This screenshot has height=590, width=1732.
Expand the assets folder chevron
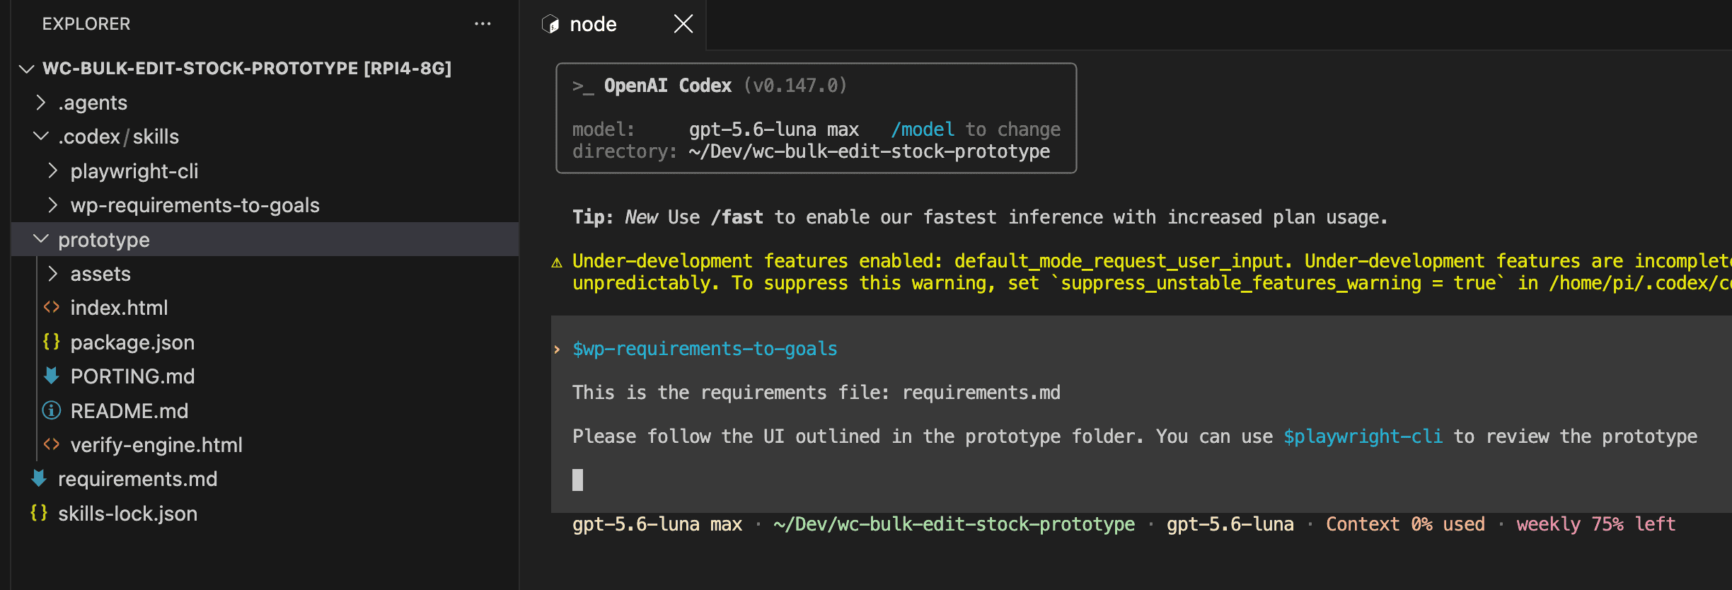52,273
